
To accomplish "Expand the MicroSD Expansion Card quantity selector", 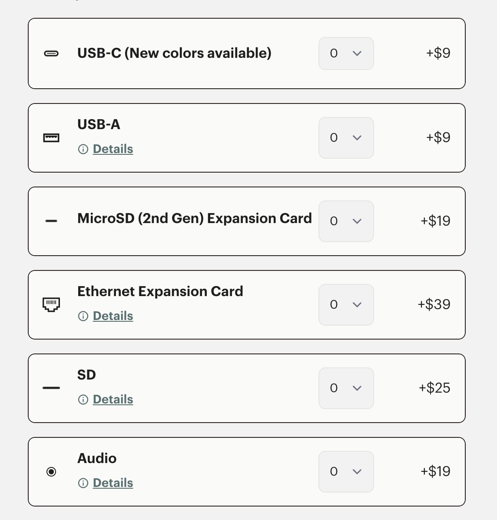I will point(346,221).
